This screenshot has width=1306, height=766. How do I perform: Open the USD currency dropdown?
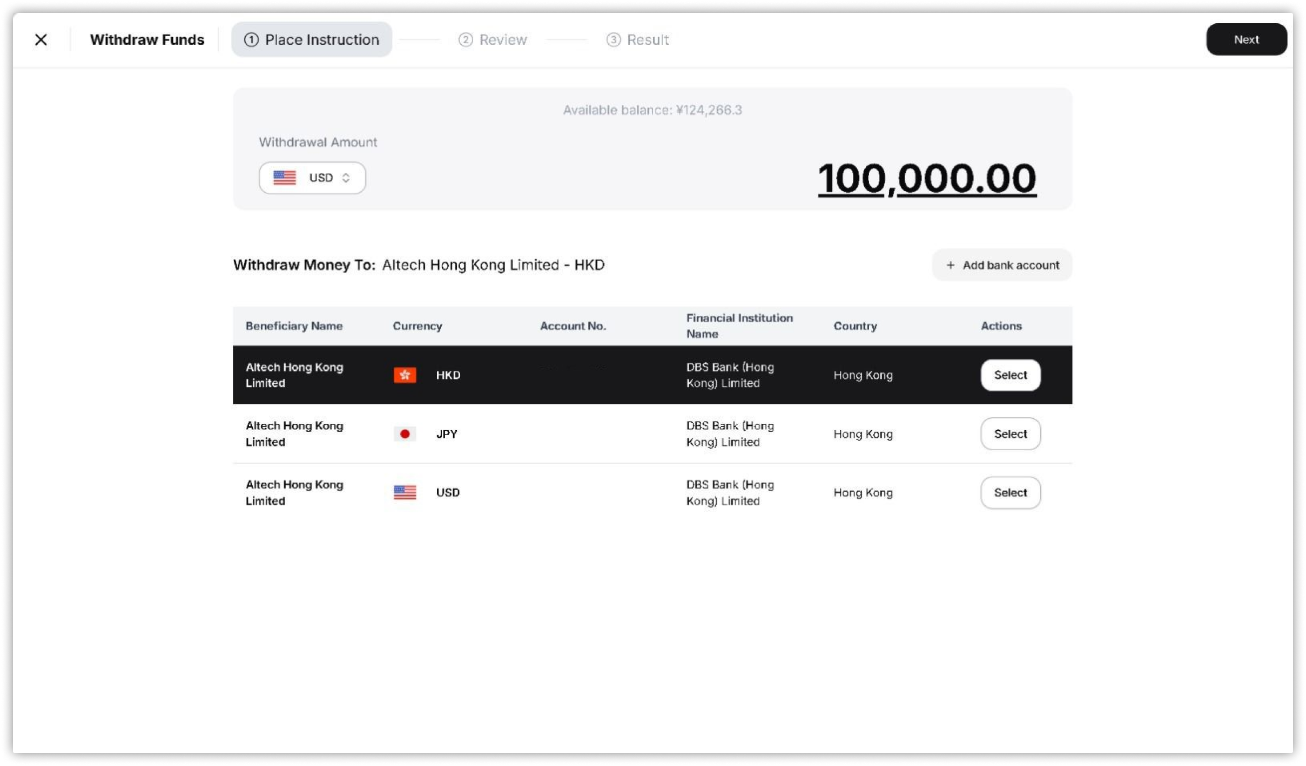[312, 178]
